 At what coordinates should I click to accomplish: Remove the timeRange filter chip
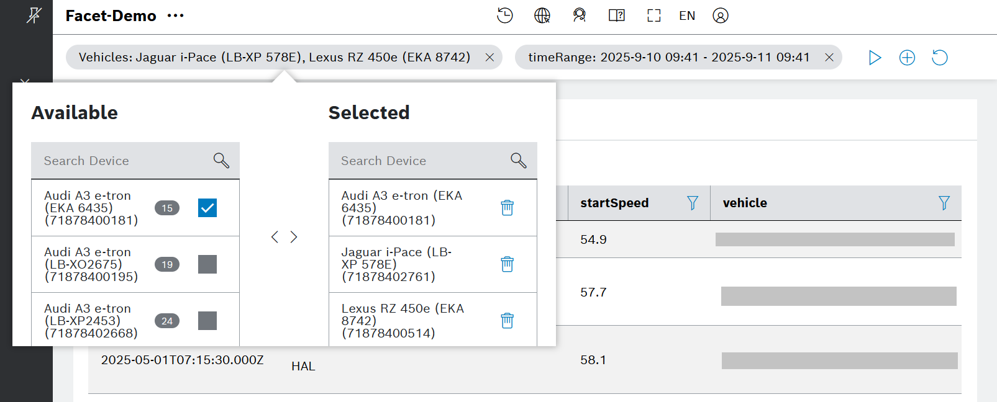point(829,58)
